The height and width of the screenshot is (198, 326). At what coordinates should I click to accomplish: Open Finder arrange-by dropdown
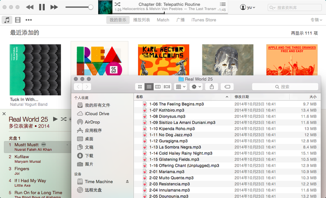(181, 87)
